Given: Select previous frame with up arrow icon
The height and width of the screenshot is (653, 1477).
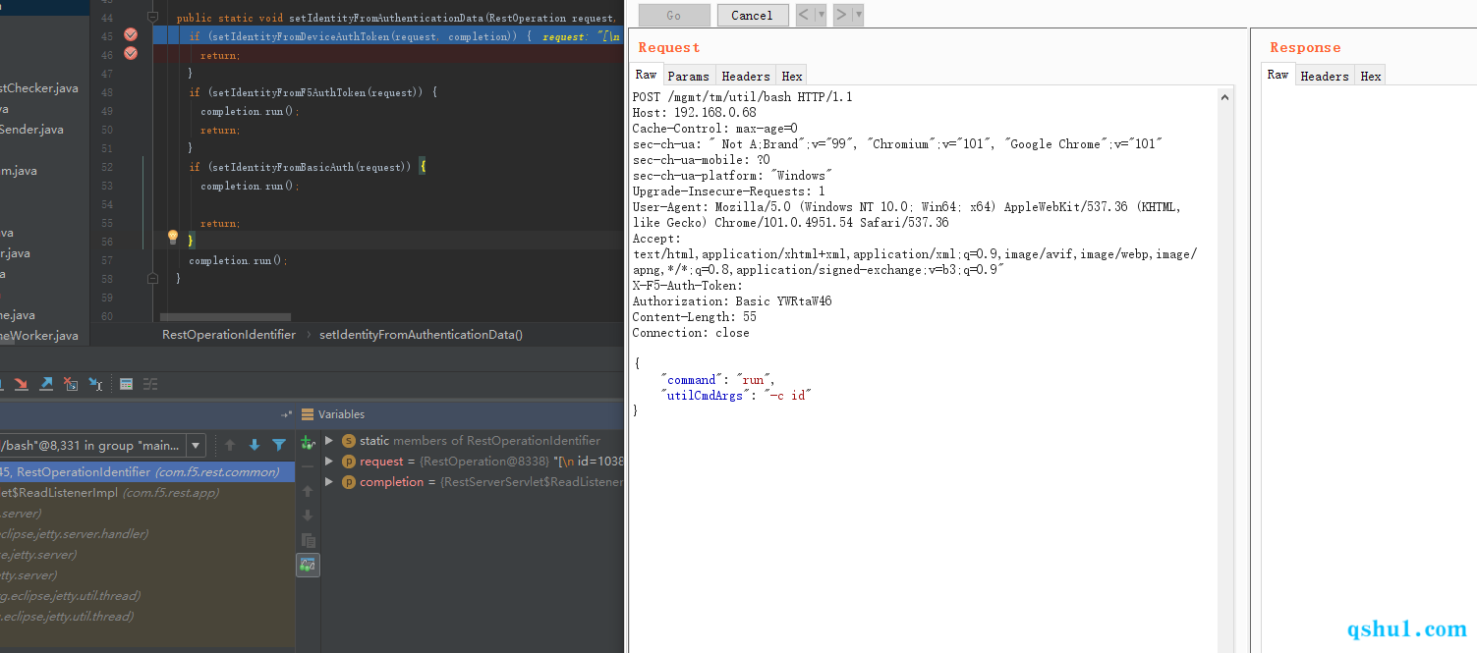Looking at the screenshot, I should point(230,445).
